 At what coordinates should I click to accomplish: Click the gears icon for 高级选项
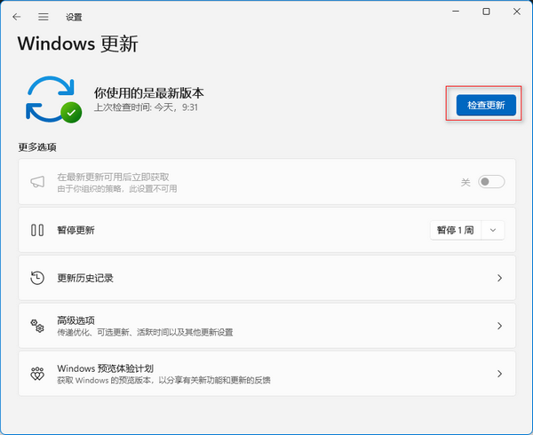click(37, 326)
